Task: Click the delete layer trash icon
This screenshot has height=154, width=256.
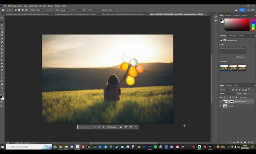Action: click(252, 142)
